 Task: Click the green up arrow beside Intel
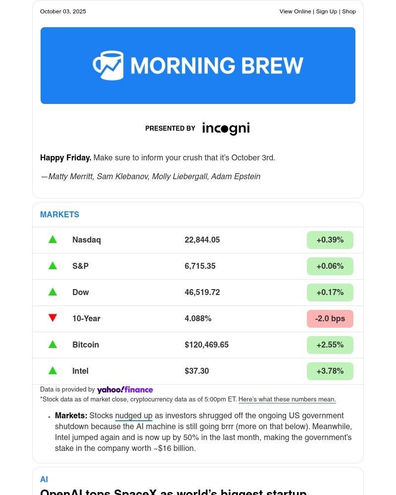coord(52,371)
